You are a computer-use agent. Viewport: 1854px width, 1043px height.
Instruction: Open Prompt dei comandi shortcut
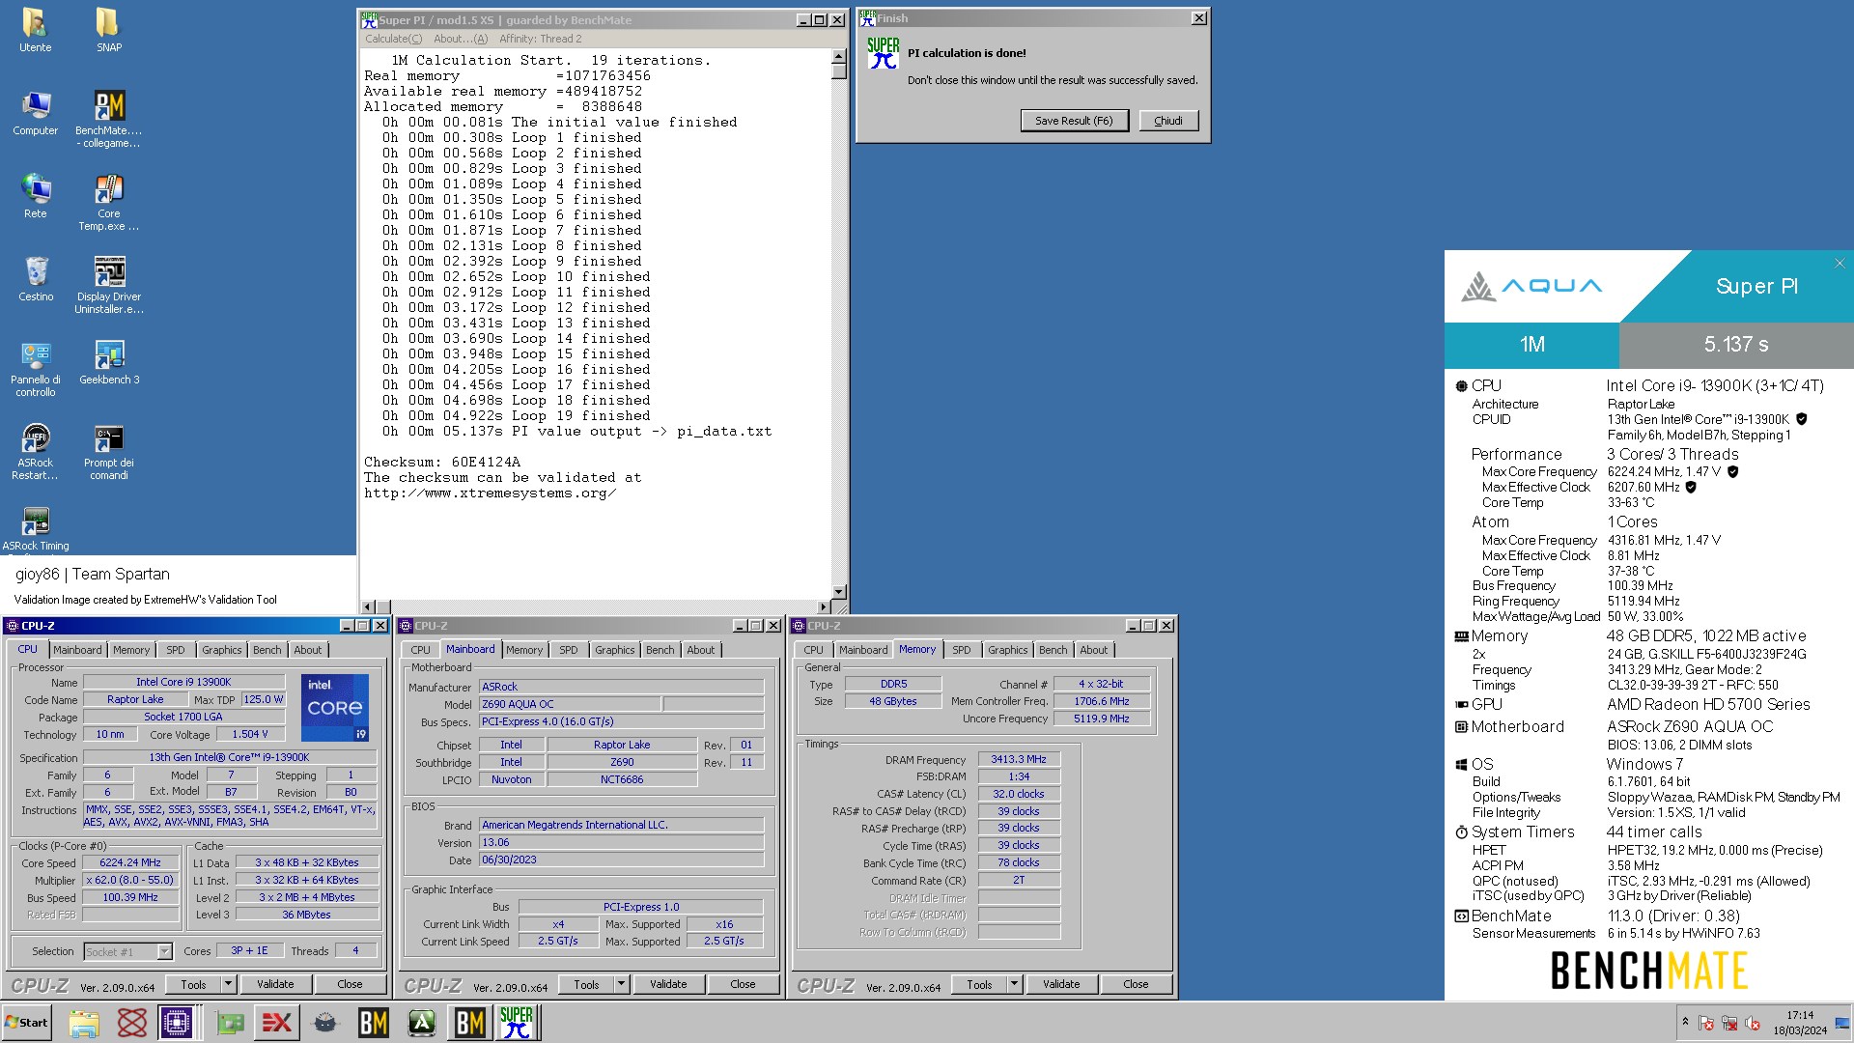[x=108, y=451]
